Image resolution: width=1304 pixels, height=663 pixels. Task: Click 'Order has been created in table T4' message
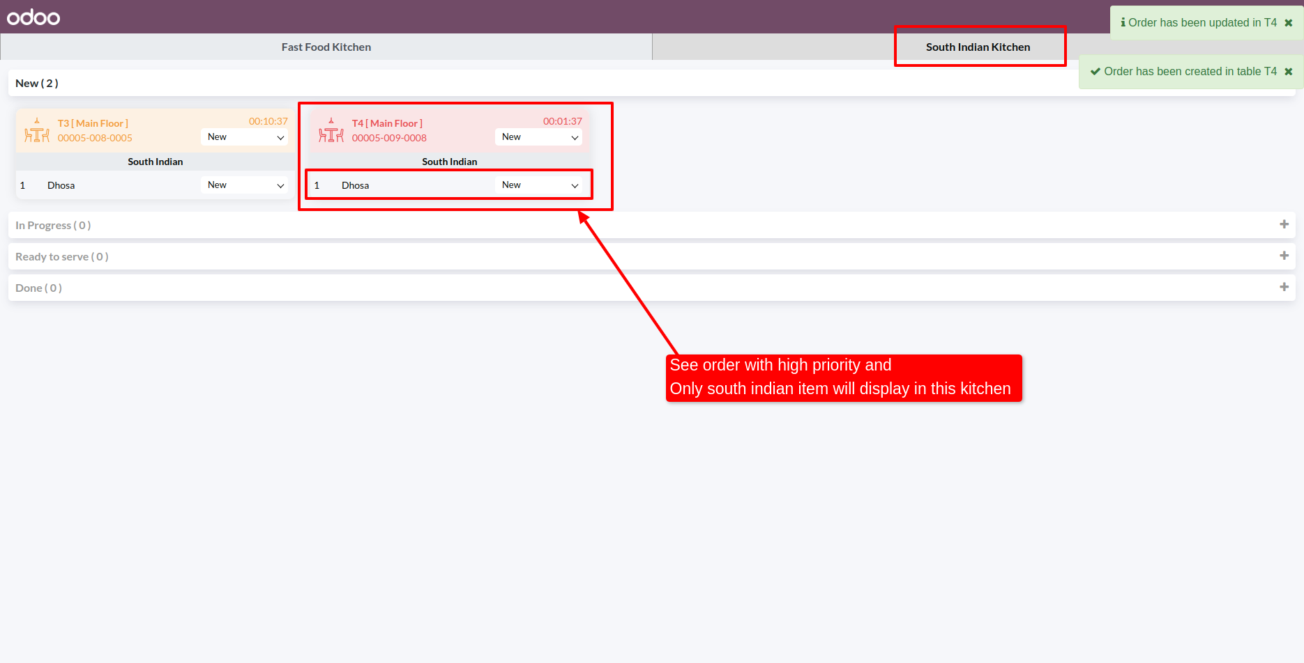pyautogui.click(x=1190, y=71)
